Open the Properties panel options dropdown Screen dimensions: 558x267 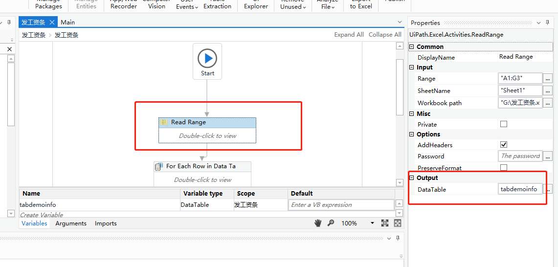(x=539, y=23)
